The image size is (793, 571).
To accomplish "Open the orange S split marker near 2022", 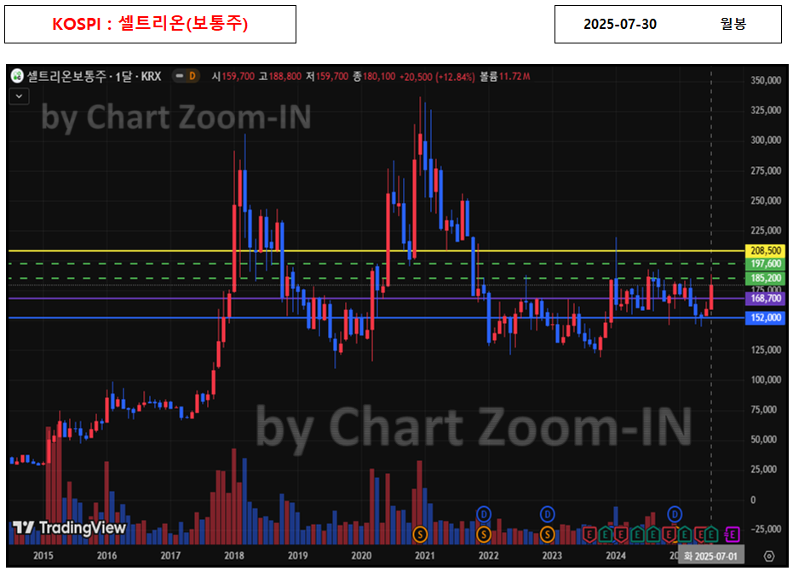I will tap(484, 534).
